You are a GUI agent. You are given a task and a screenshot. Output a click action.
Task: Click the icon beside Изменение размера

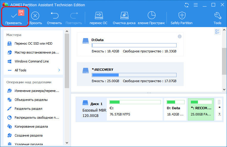(9, 91)
